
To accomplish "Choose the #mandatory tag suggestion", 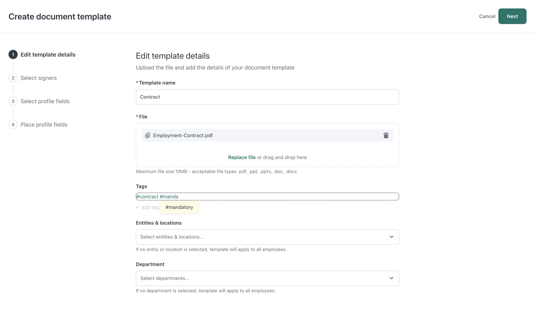I will click(179, 207).
